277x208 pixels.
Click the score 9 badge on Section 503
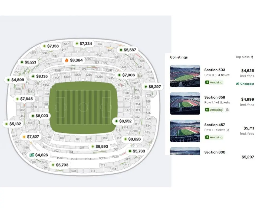tap(207, 82)
